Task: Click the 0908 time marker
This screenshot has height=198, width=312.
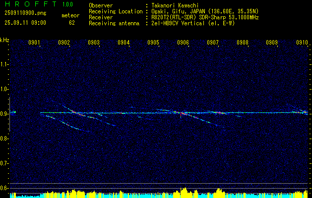Action: [243, 42]
